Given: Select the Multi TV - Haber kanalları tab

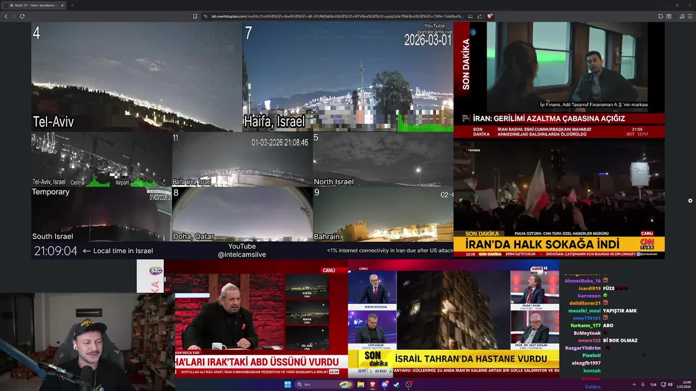Looking at the screenshot, I should click(x=34, y=5).
